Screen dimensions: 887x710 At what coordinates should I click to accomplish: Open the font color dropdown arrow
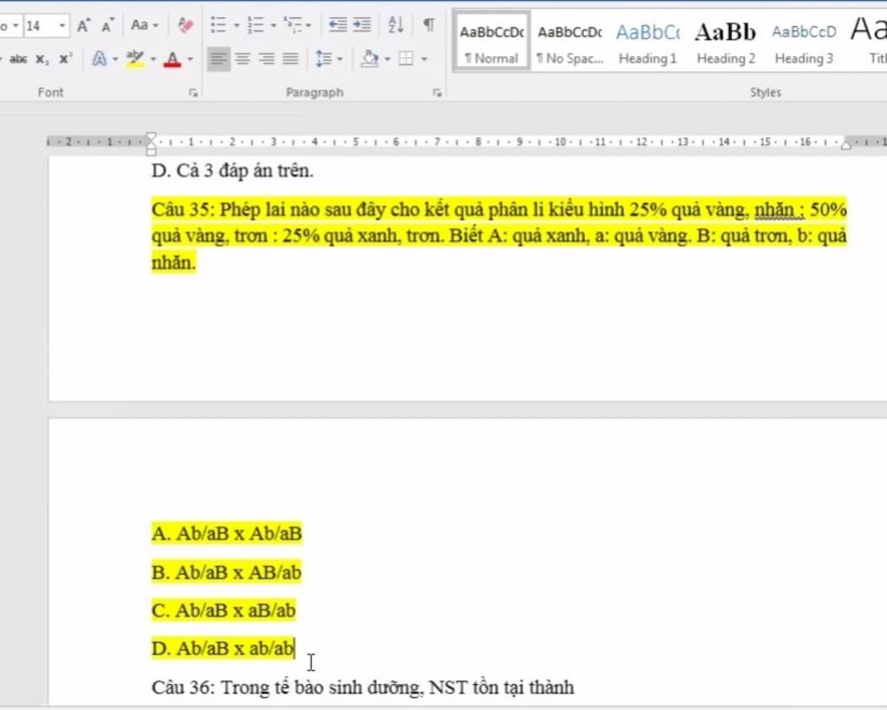click(190, 59)
